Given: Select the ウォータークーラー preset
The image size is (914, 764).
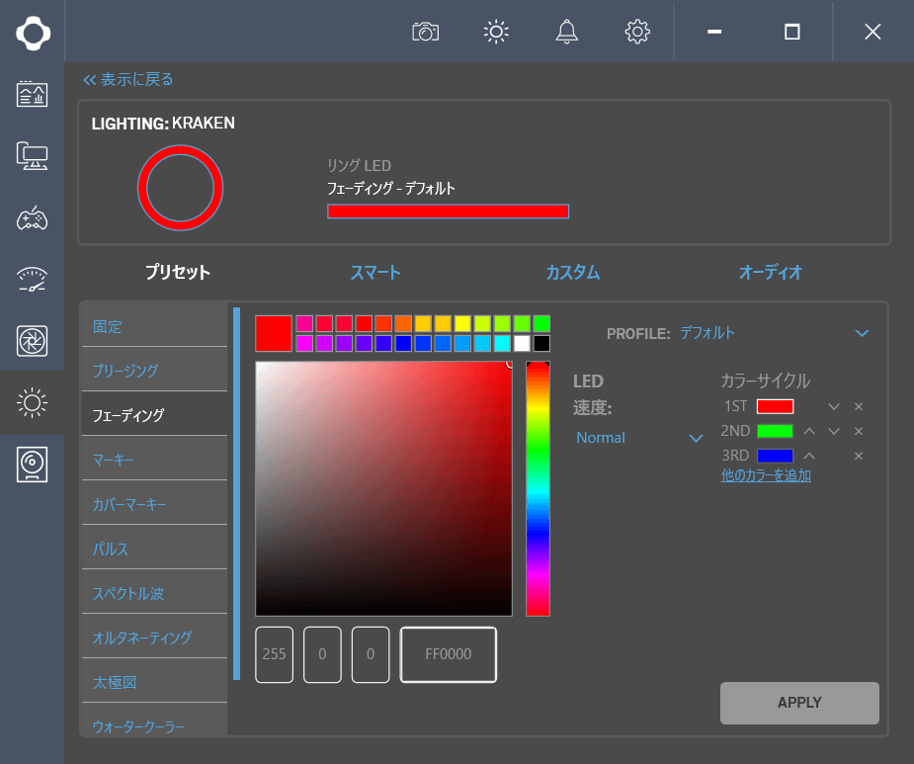Looking at the screenshot, I should point(154,721).
